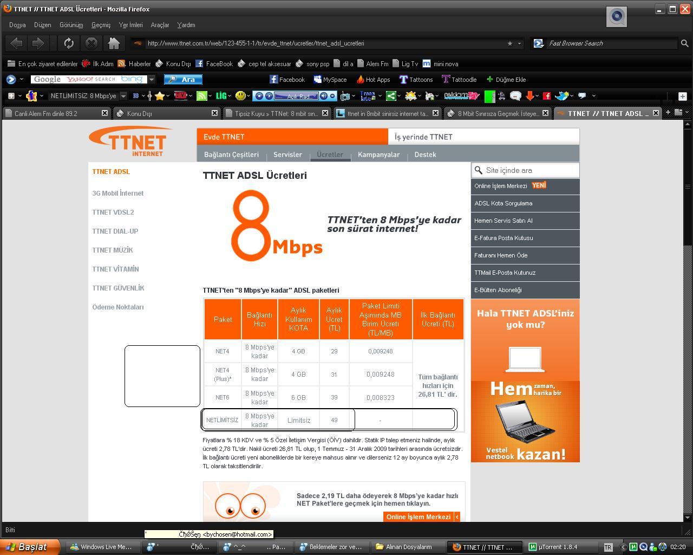The width and height of the screenshot is (693, 555).
Task: Open the 3G Mobil İnternet sidebar link
Action: 118,193
